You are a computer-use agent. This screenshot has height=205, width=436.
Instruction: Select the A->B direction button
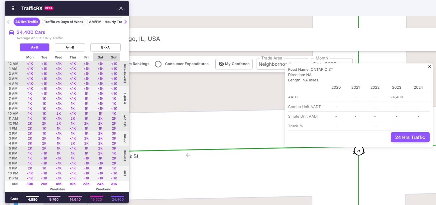click(x=70, y=47)
